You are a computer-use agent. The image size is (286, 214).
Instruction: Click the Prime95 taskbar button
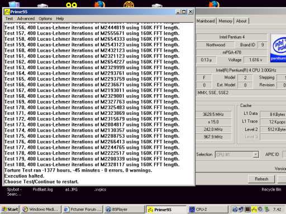click(165, 210)
